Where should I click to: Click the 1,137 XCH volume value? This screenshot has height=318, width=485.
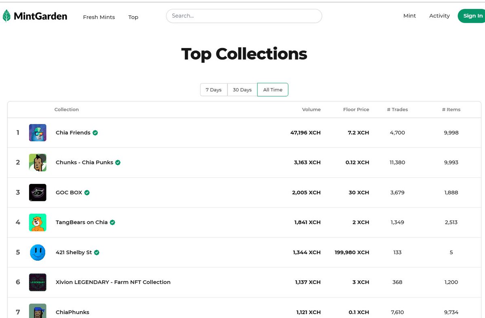(308, 282)
